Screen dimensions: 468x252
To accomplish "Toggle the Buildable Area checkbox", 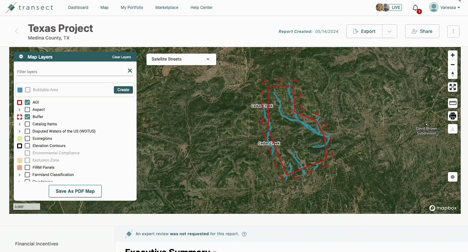I will 28,90.
